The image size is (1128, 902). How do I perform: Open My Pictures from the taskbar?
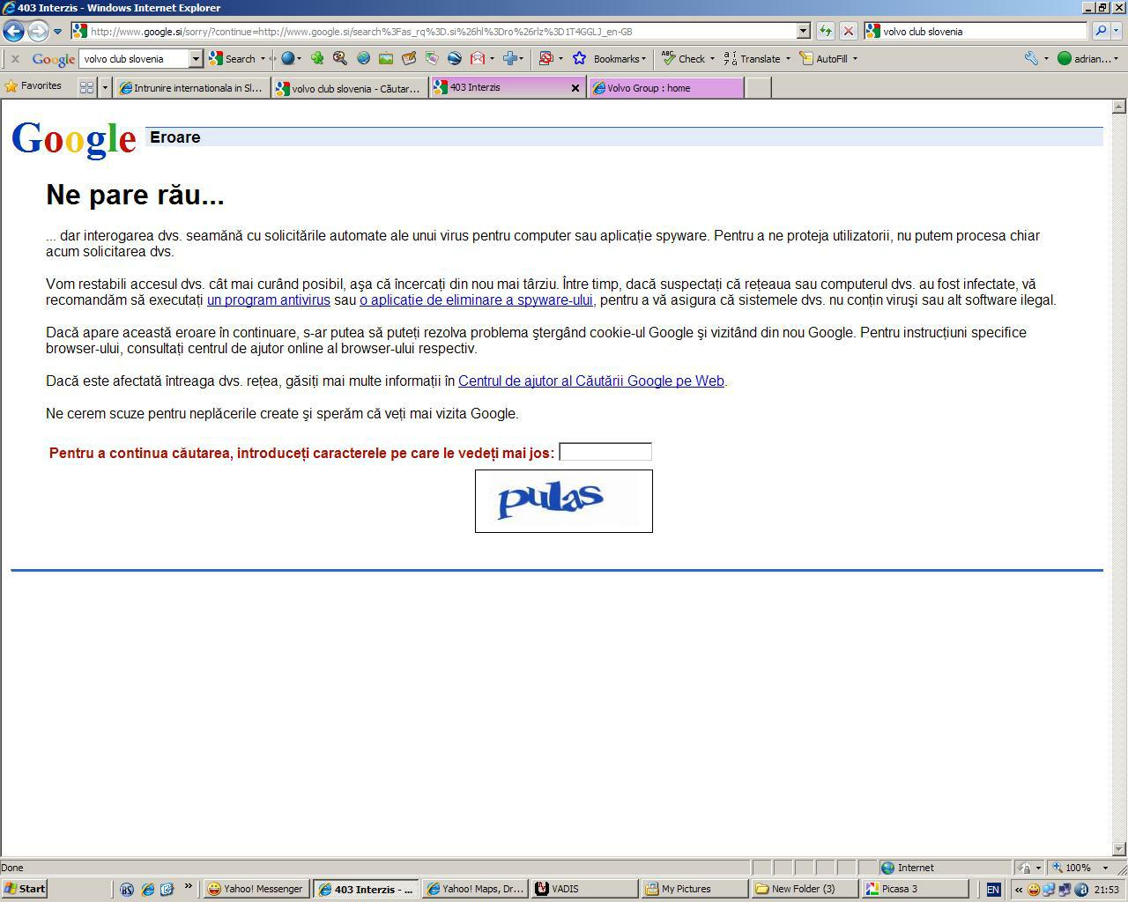pos(694,889)
